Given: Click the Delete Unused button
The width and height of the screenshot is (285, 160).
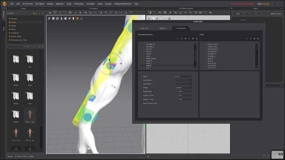Looking at the screenshot, I should (276, 14).
